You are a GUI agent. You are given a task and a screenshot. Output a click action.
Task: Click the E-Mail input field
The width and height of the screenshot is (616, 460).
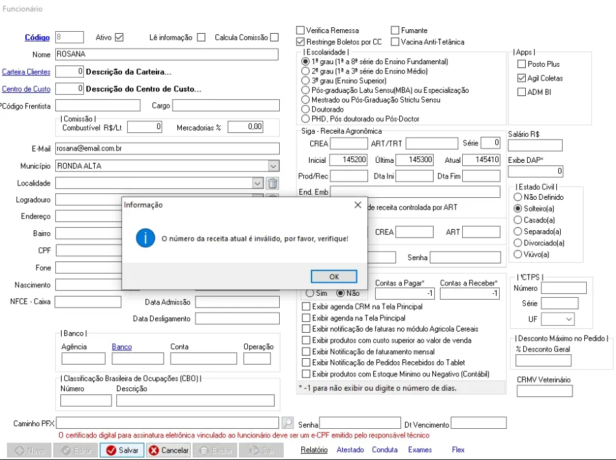167,149
